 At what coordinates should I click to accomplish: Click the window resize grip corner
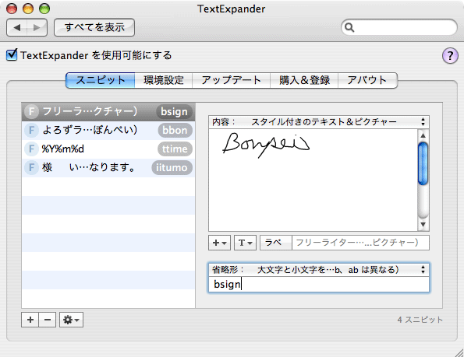459,352
